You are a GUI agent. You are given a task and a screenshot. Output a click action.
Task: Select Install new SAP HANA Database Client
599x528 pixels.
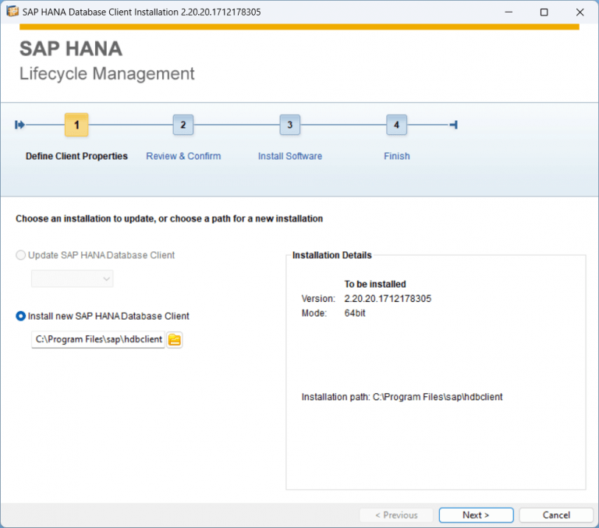(21, 316)
